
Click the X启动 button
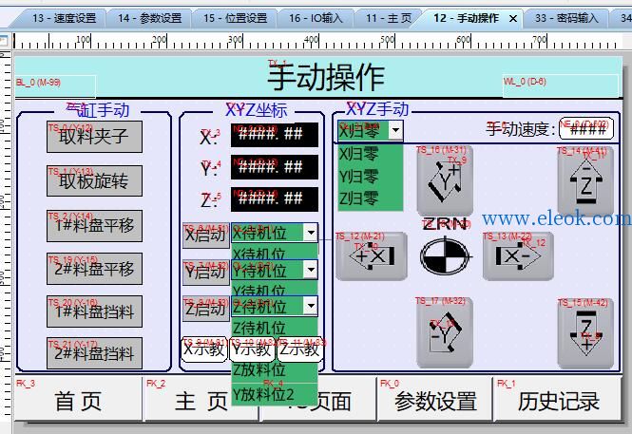tap(205, 236)
